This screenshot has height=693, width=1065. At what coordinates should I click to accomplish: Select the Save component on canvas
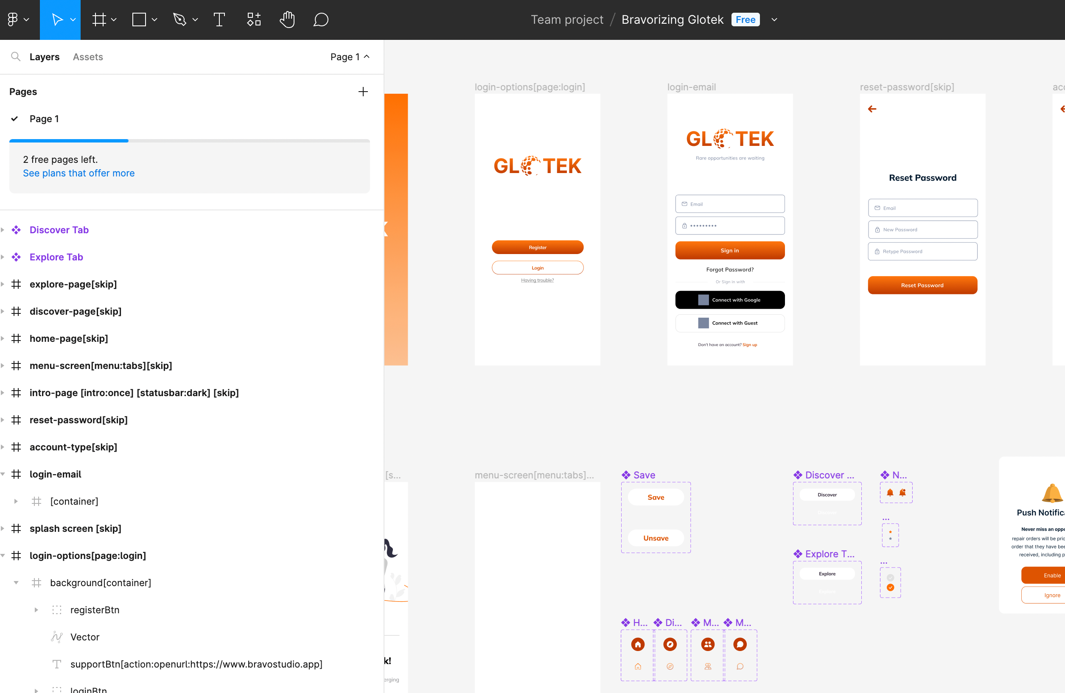[656, 517]
